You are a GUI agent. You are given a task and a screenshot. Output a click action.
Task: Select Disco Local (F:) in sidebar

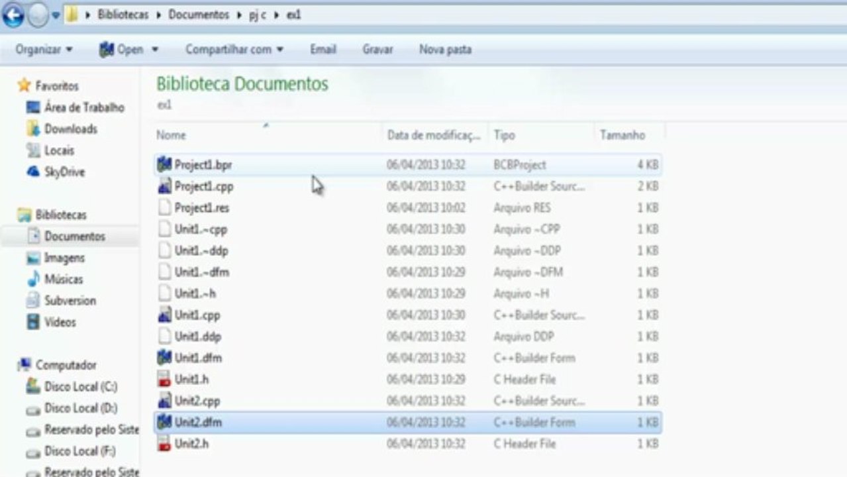click(80, 451)
